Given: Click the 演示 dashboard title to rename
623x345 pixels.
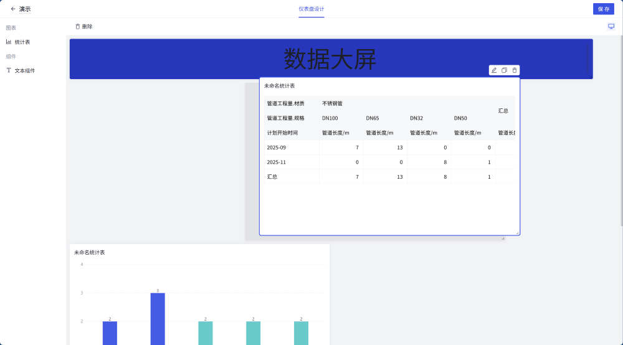Looking at the screenshot, I should (x=25, y=9).
